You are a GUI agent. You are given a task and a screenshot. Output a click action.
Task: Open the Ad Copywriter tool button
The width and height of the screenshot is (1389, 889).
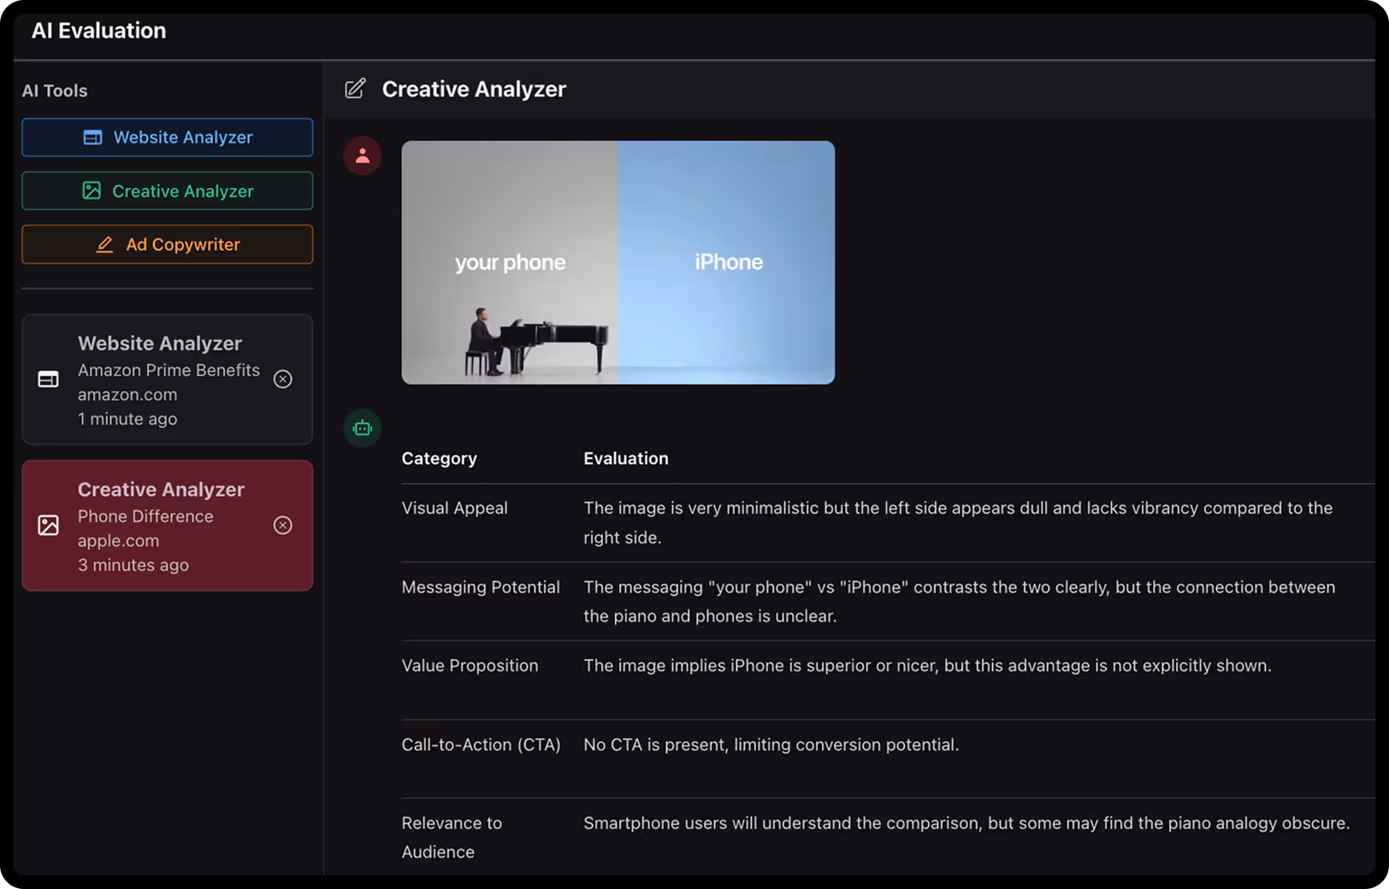coord(168,244)
